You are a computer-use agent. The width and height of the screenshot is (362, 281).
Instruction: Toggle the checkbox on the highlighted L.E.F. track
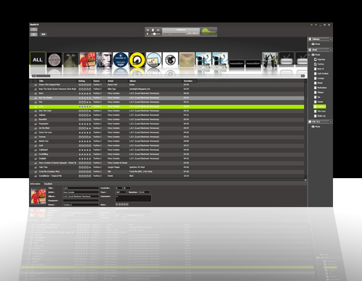tap(35, 106)
